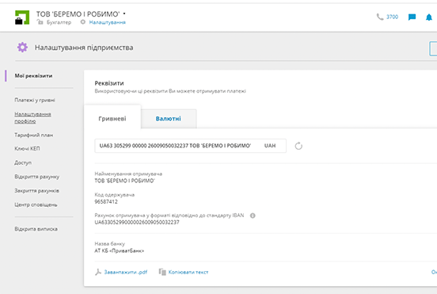Click the Завантажити .pdf link
This screenshot has width=437, height=294.
pyautogui.click(x=125, y=273)
